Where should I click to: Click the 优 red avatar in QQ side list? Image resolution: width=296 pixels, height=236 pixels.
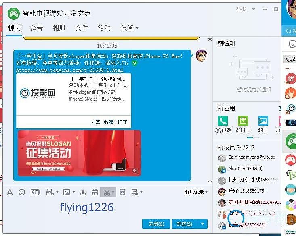tap(291, 78)
